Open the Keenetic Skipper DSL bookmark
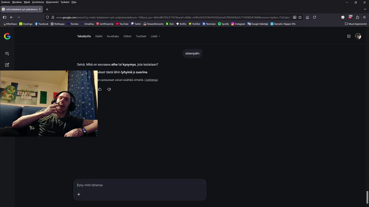Screen dimensions: 369x207 pos(283,24)
